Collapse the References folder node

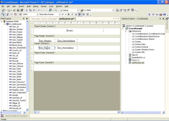126,31
